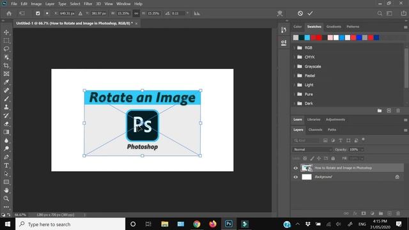Create a new layer in Layers panel

(389, 213)
